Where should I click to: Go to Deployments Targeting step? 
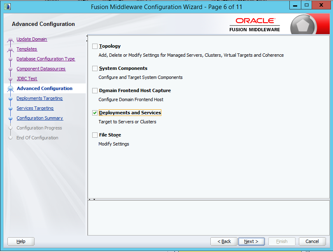pos(40,98)
